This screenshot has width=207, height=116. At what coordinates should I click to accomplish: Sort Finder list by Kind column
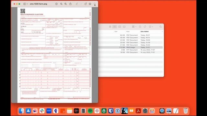128,32
